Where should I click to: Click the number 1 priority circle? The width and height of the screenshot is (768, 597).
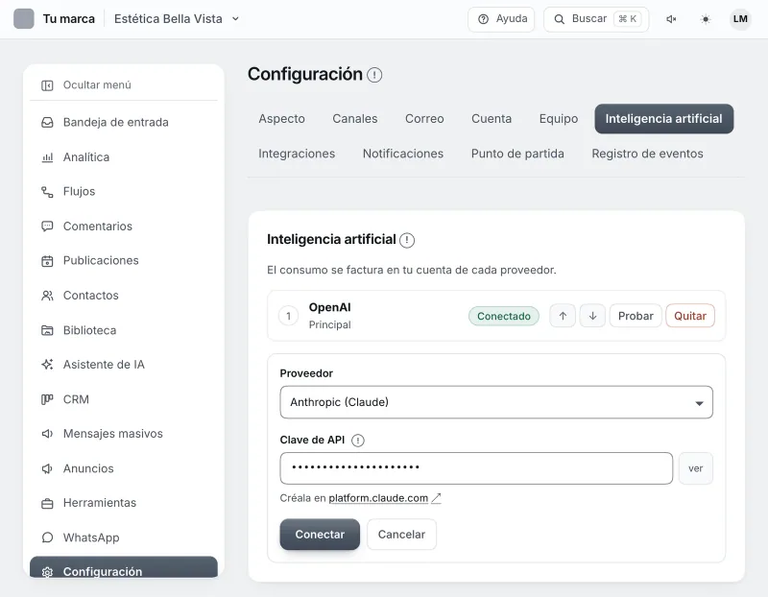click(289, 317)
